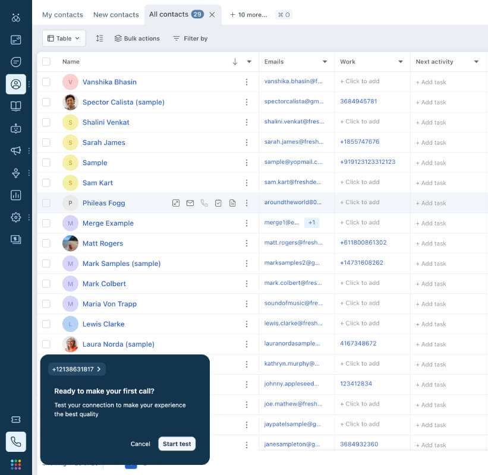Open the dollar billing icon in sidebar
488x475 pixels.
(x=15, y=239)
